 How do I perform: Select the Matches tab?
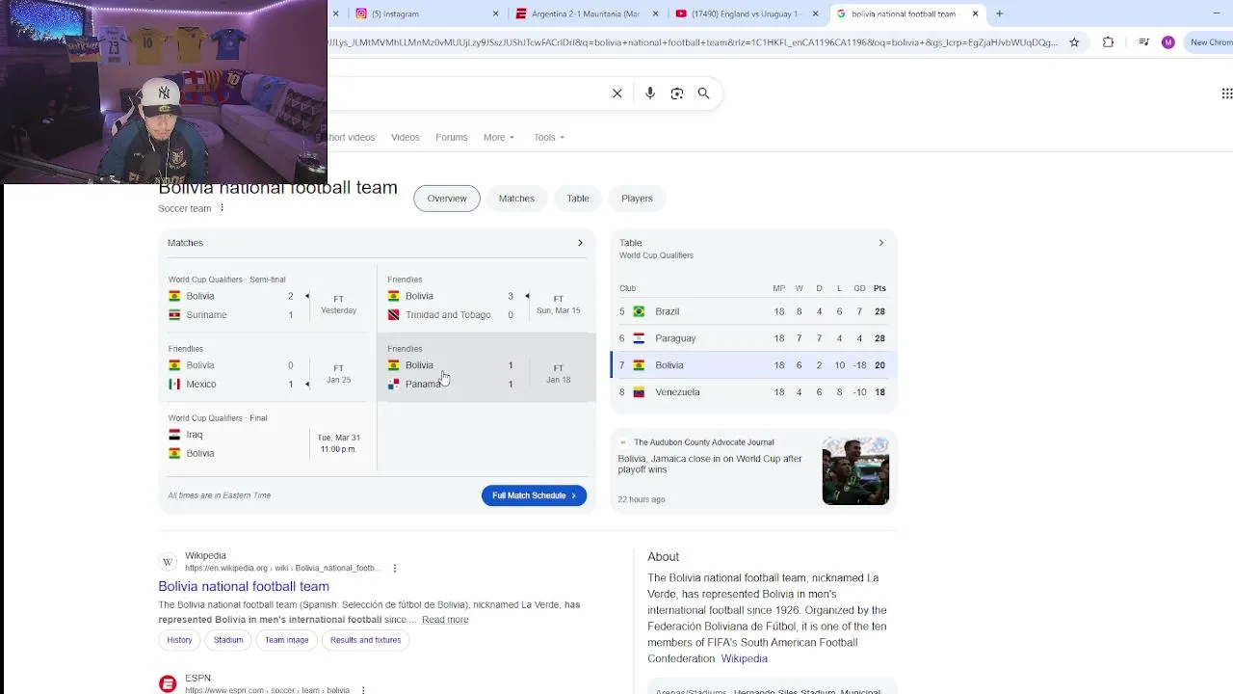click(516, 199)
